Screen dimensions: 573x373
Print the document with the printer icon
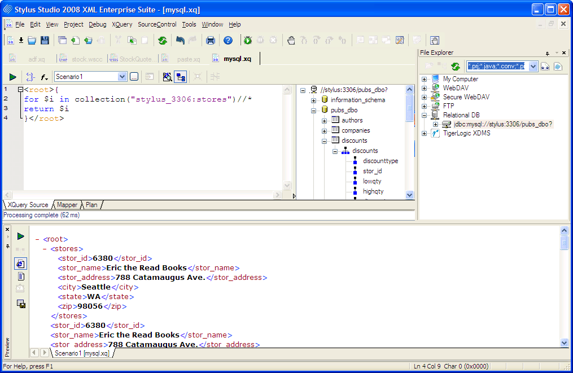pyautogui.click(x=211, y=40)
